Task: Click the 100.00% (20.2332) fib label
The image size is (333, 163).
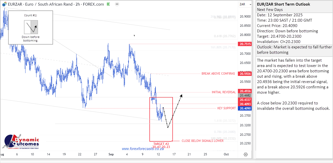Action: 223,138
